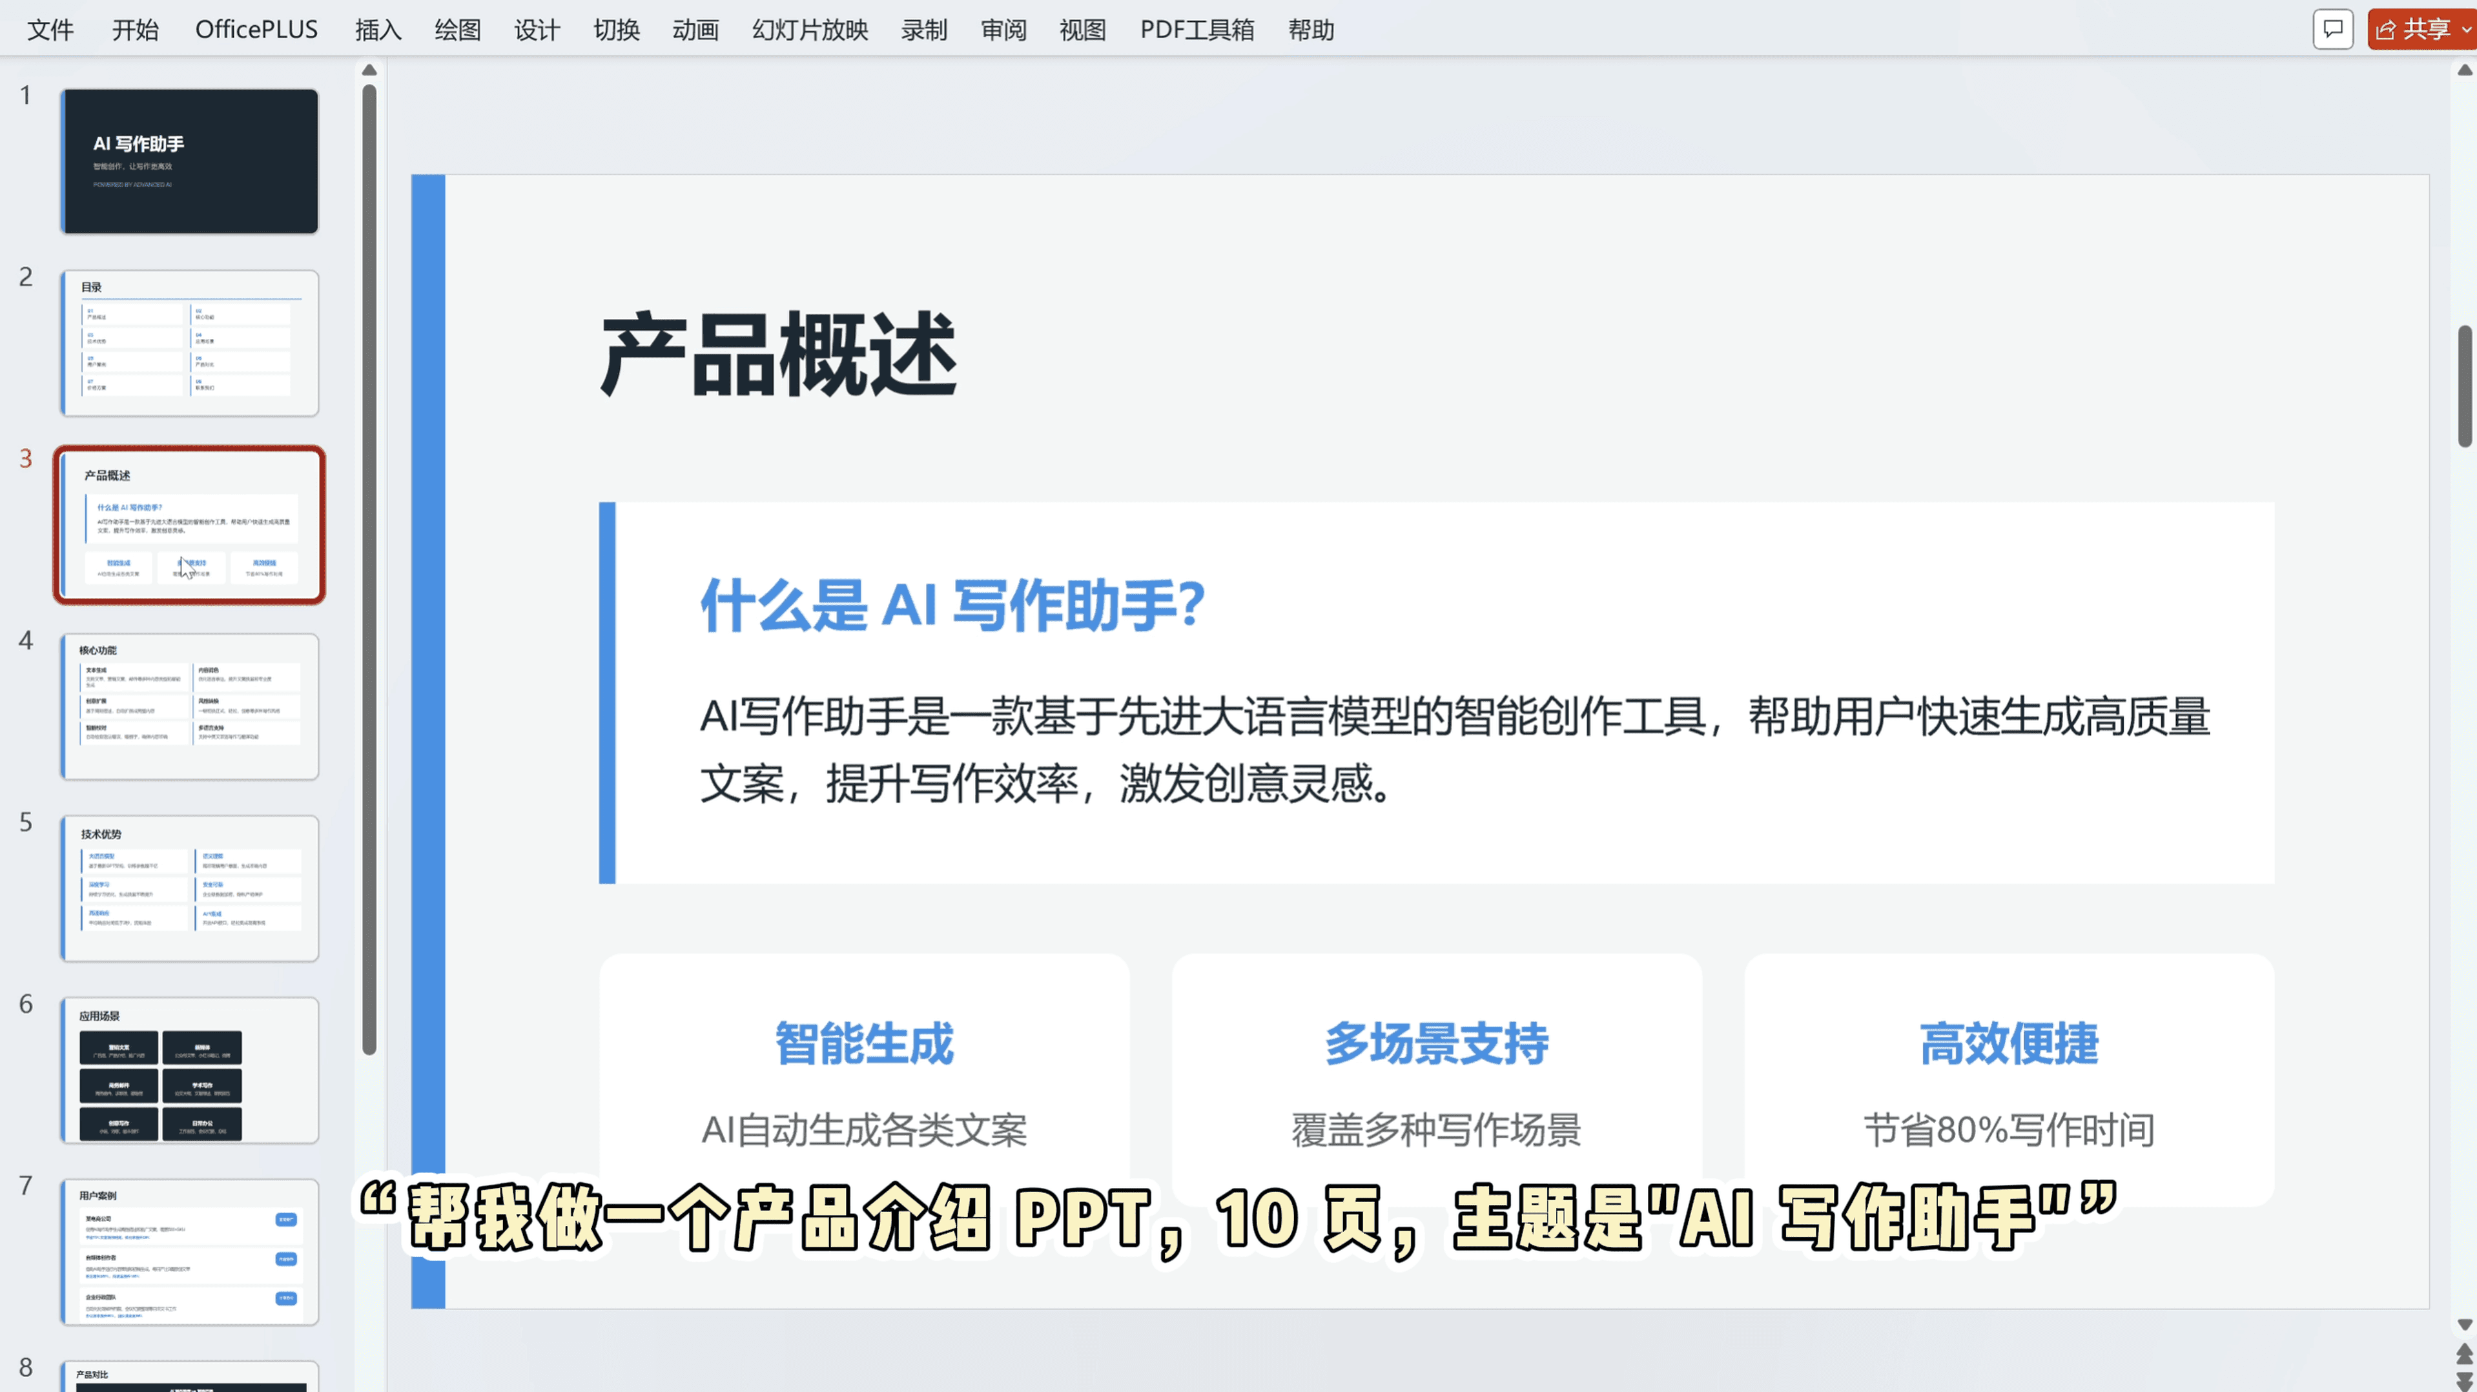Open the 帮助 menu
The image size is (2477, 1392).
point(1311,29)
